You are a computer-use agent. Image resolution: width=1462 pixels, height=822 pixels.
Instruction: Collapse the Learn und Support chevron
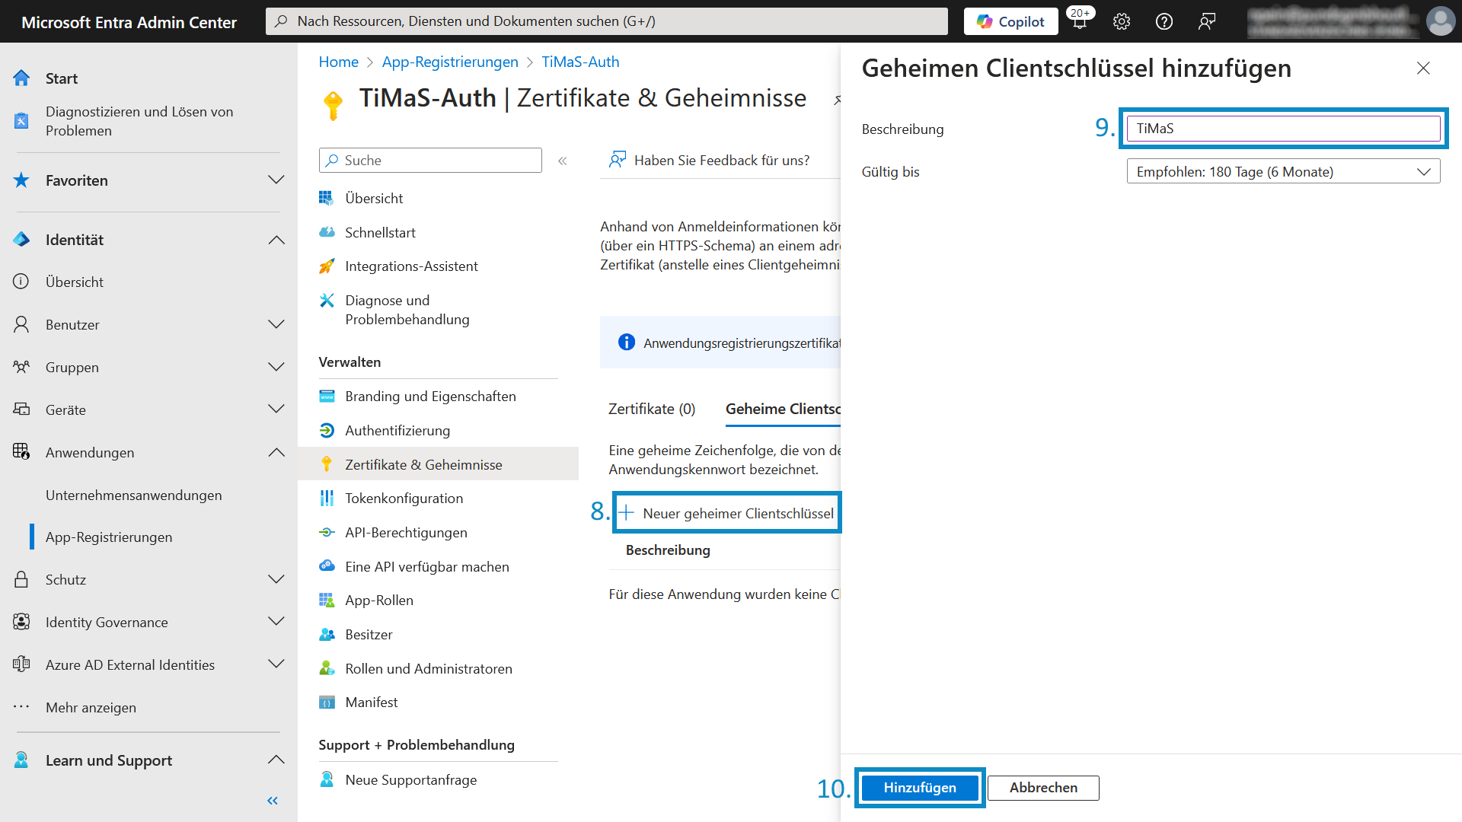[x=276, y=760]
